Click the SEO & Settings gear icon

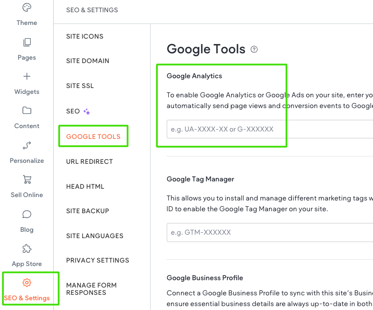(x=27, y=283)
